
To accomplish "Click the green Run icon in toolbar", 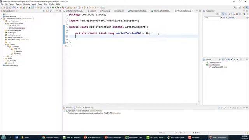I will coord(53,7).
